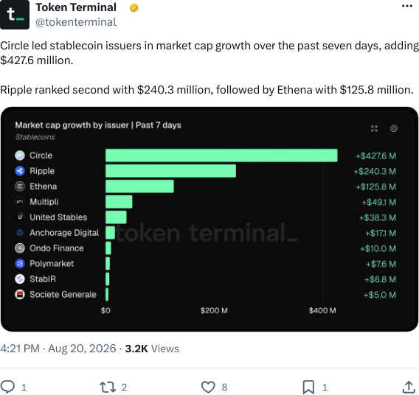The width and height of the screenshot is (419, 395).
Task: Click the gold verified badge
Action: tap(134, 8)
